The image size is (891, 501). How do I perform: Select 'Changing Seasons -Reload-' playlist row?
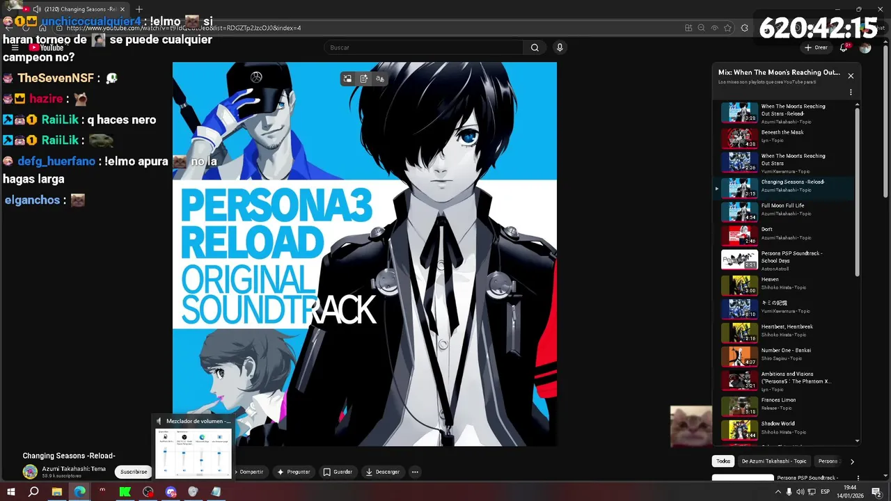(x=783, y=188)
